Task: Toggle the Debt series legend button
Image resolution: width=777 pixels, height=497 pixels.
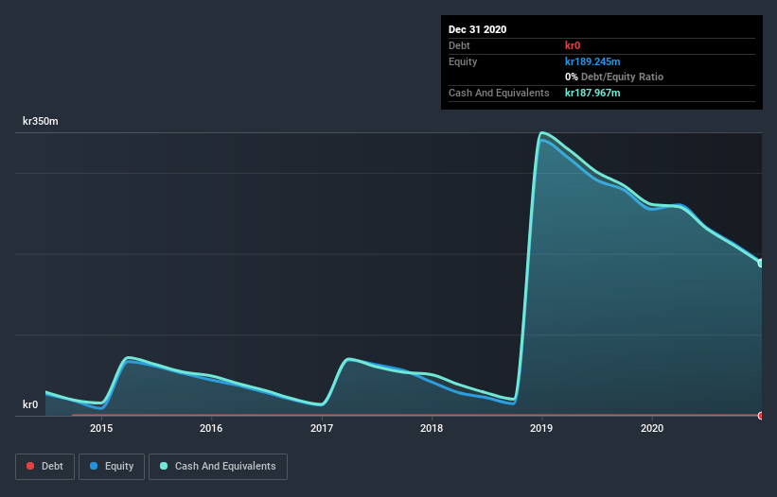Action: point(45,467)
